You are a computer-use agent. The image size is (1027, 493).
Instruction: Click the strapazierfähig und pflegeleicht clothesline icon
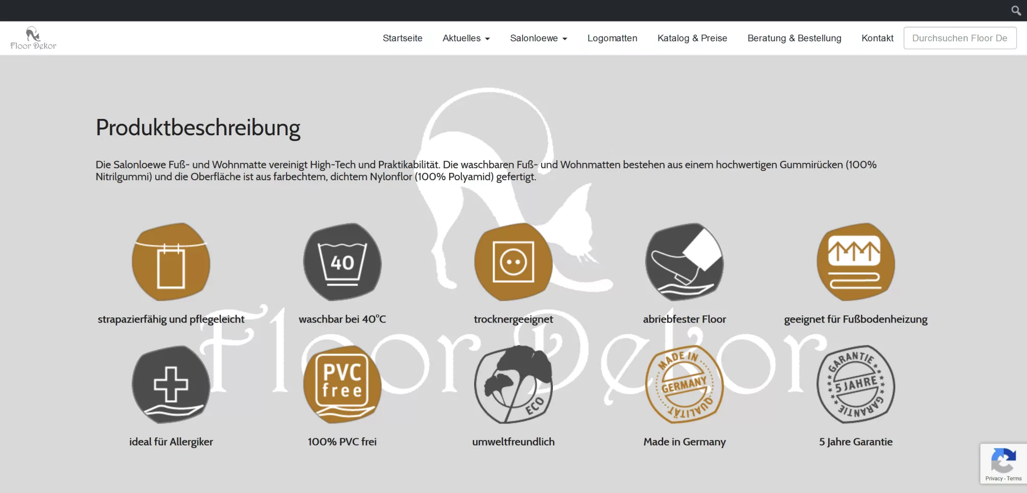[171, 262]
